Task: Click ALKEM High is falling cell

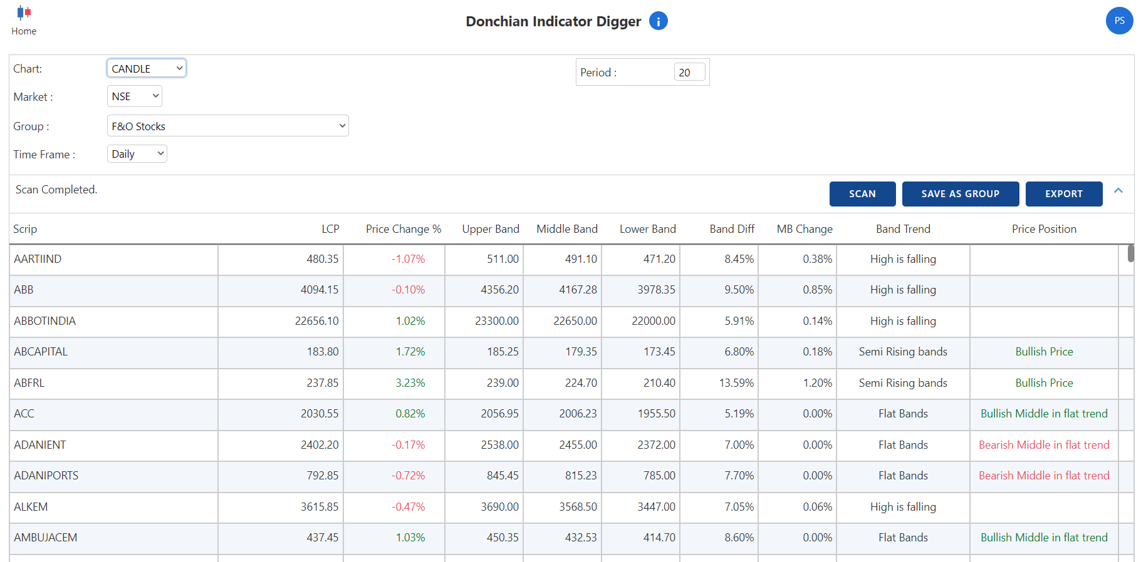Action: pos(903,507)
